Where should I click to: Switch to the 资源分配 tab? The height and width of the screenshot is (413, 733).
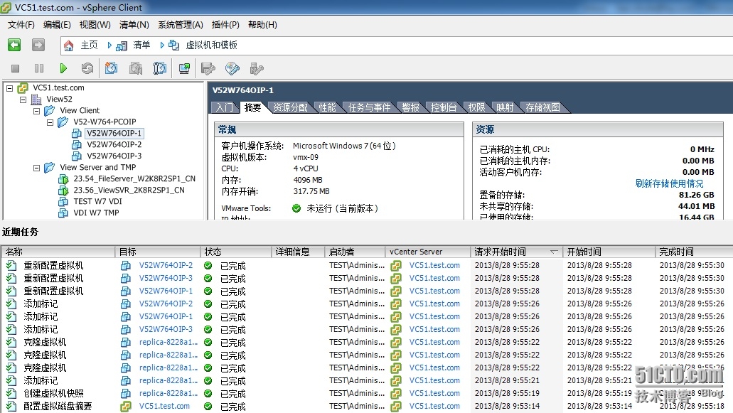290,107
